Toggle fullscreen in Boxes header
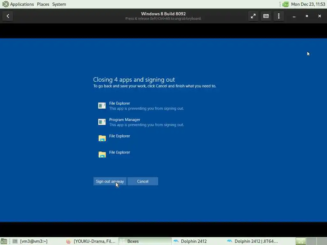This screenshot has width=327, height=245. coord(253,16)
